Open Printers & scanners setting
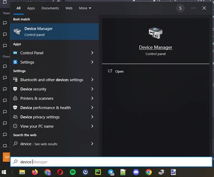214x177 pixels. 55,98
